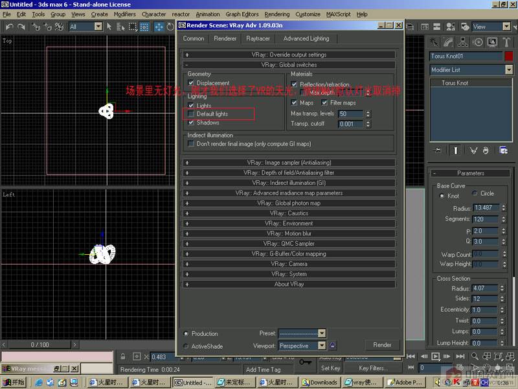Screen dimensions: 518x389
Task: Switch to the Modify command panel
Action: pyautogui.click(x=448, y=42)
